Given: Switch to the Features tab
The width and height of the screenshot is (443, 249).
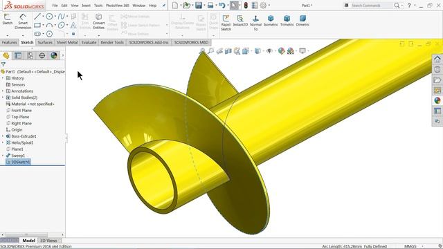Looking at the screenshot, I should 9,42.
